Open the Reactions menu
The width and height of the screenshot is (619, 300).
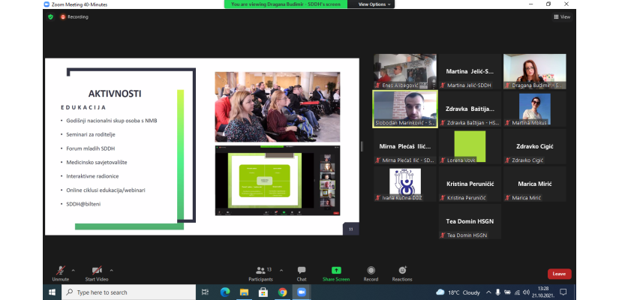tap(402, 271)
